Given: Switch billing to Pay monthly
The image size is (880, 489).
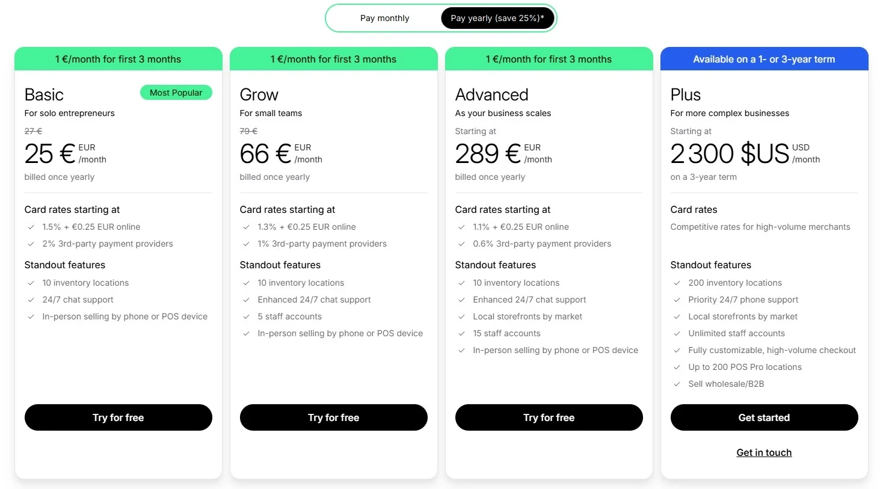Looking at the screenshot, I should 384,18.
